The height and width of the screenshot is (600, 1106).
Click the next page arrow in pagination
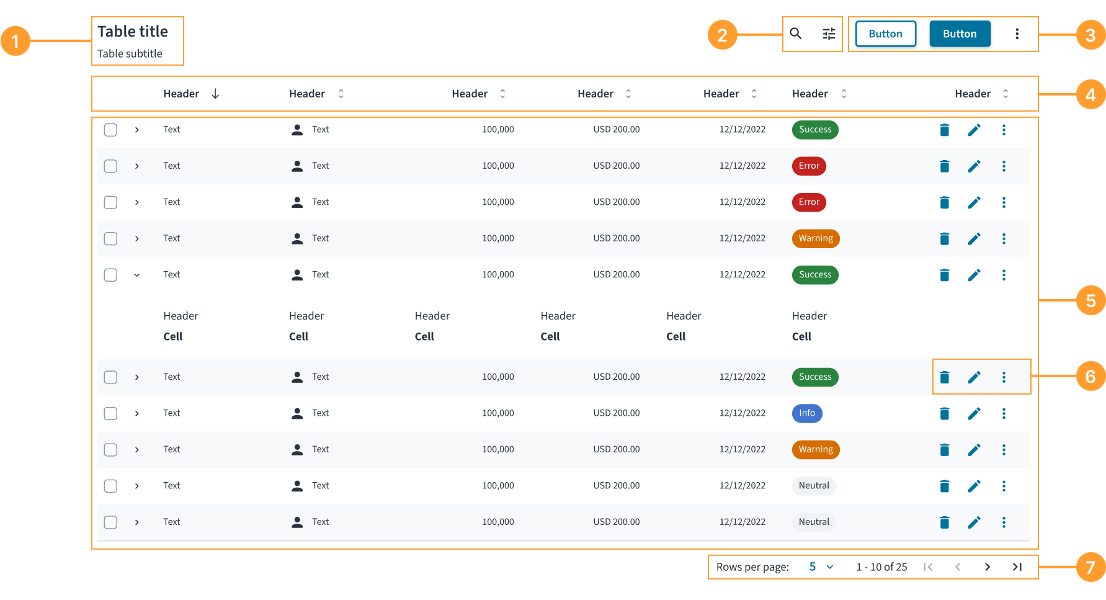coord(987,566)
